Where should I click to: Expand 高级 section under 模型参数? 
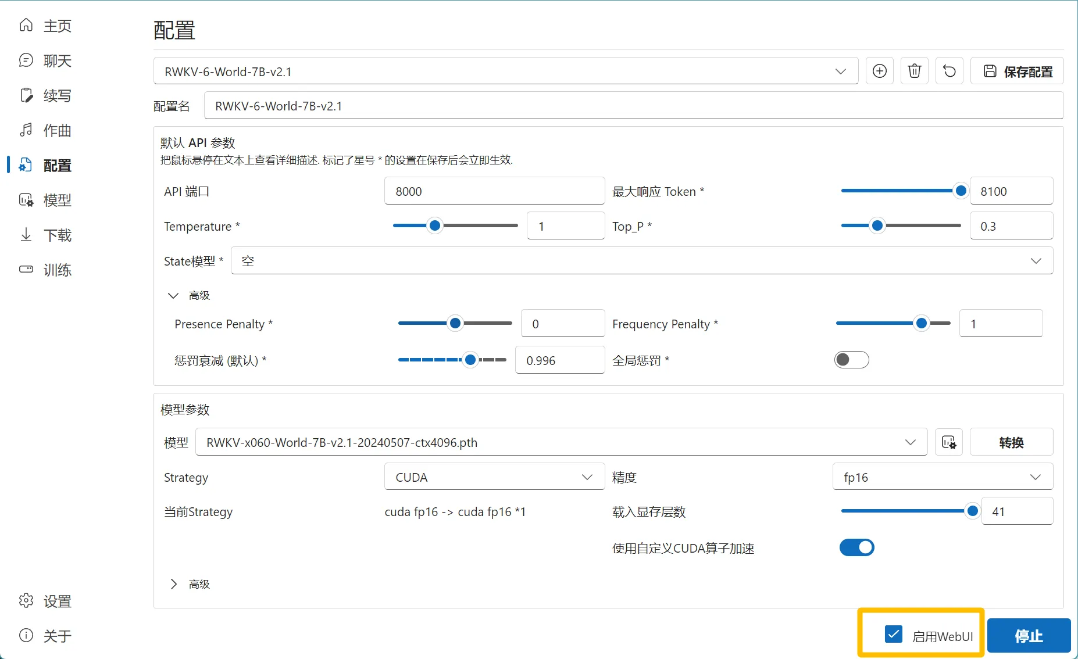click(189, 584)
